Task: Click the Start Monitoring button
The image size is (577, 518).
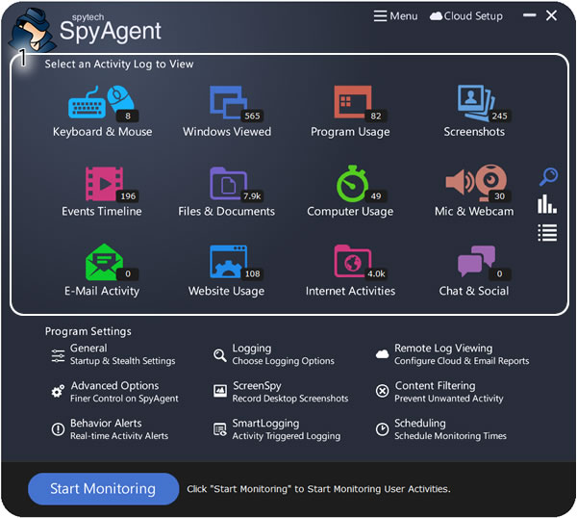Action: 104,489
